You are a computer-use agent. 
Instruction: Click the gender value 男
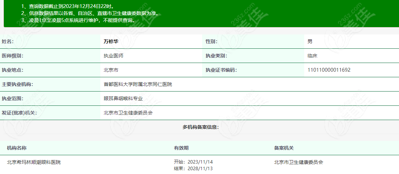pos(310,41)
